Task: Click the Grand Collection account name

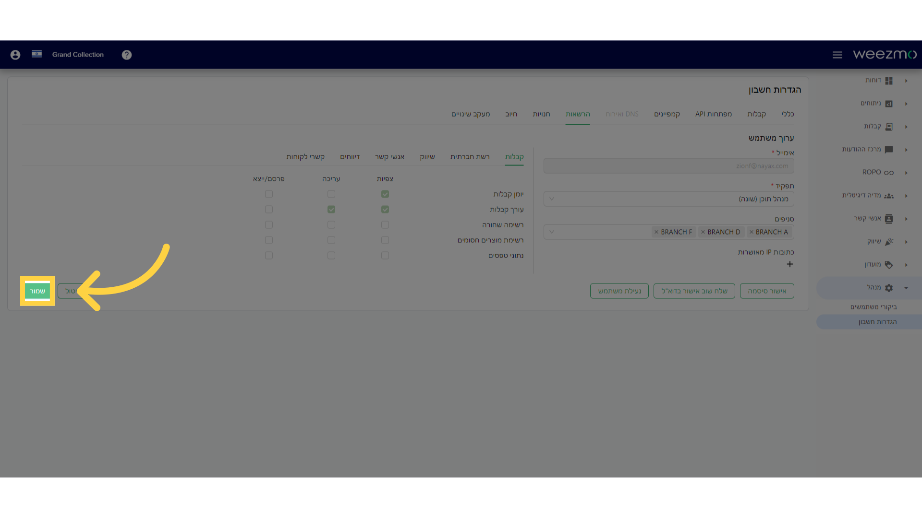Action: [x=78, y=55]
